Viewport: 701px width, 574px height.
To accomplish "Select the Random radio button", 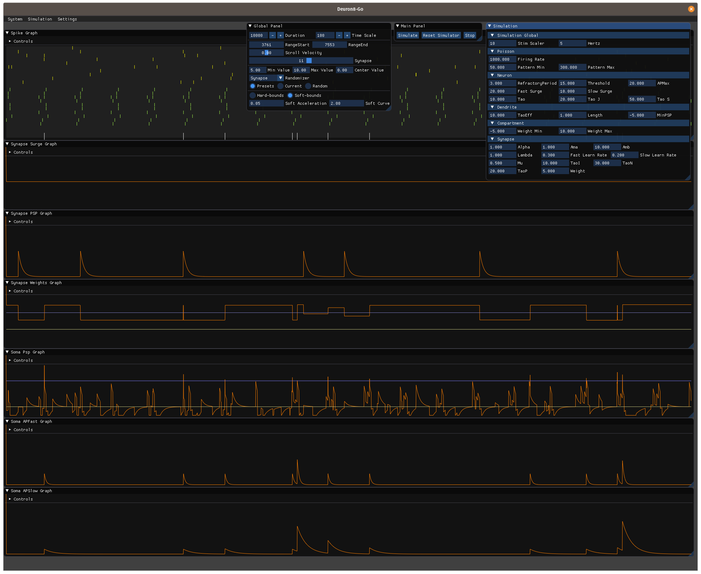I will [x=308, y=86].
